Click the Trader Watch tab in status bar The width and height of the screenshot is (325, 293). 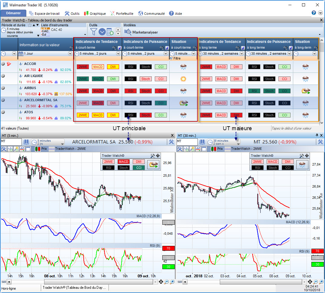click(74, 287)
